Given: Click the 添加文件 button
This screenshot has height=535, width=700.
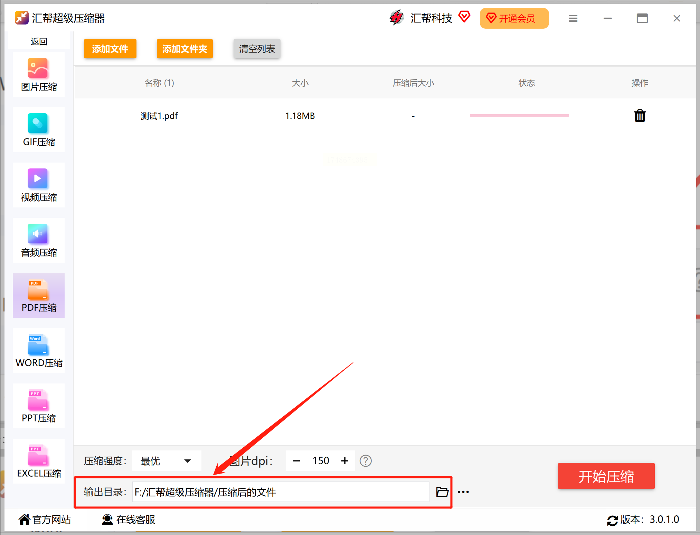Looking at the screenshot, I should coord(110,49).
